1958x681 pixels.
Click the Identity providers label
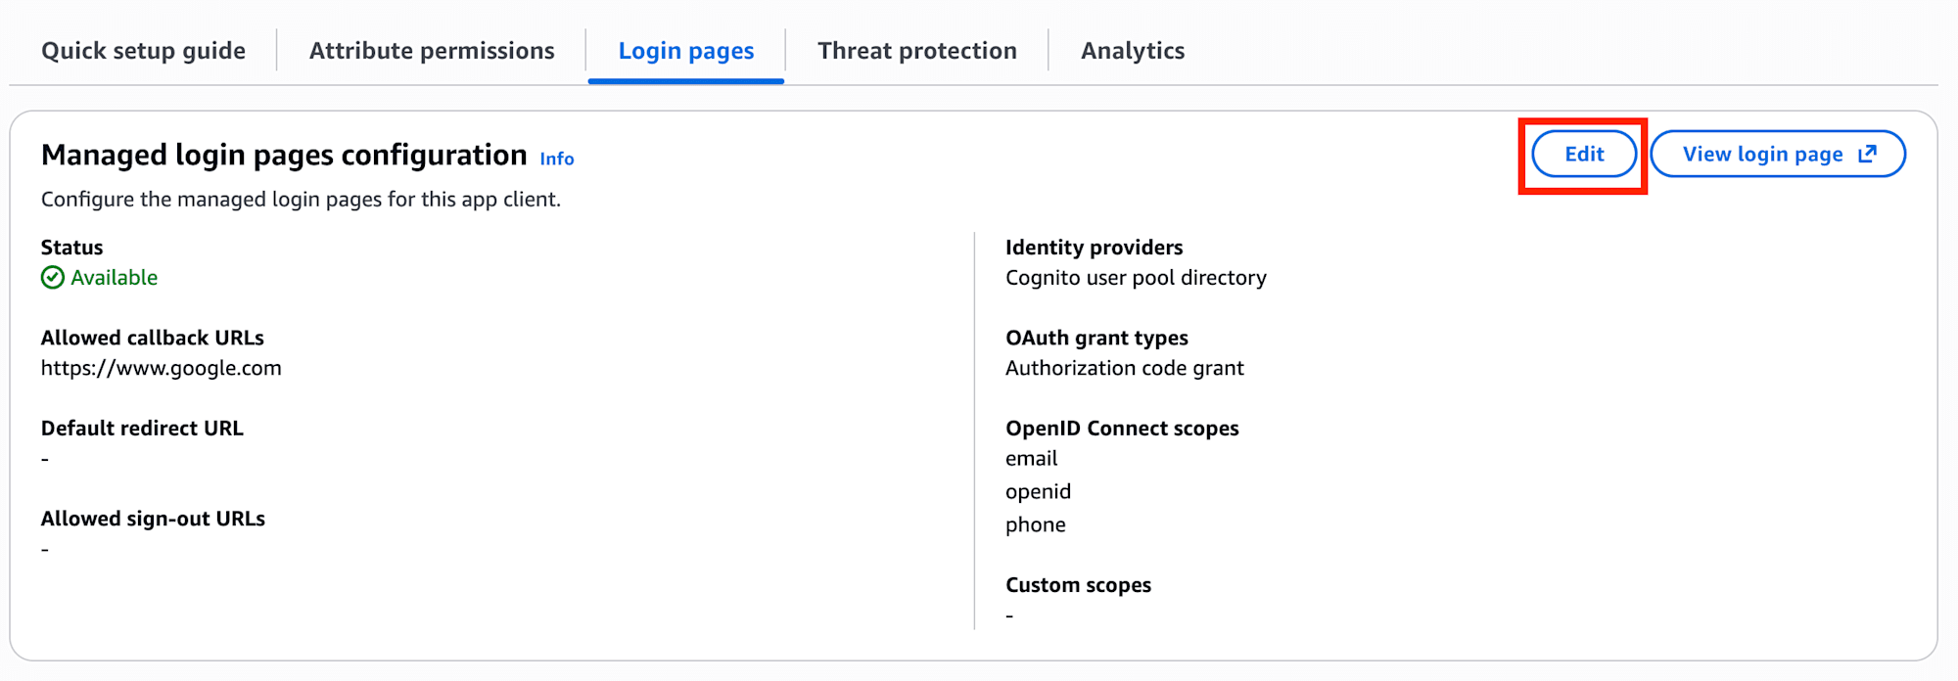pyautogui.click(x=1094, y=248)
